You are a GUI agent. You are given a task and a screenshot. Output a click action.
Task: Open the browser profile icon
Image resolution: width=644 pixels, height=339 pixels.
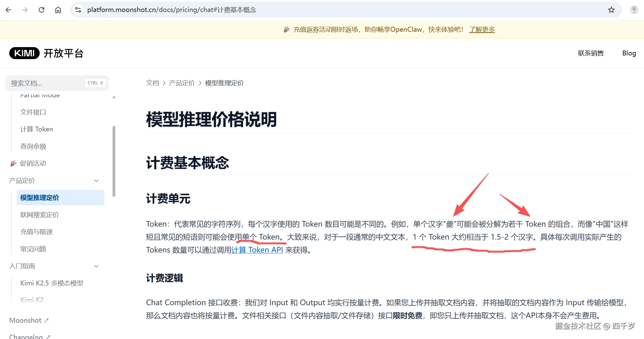tap(634, 10)
